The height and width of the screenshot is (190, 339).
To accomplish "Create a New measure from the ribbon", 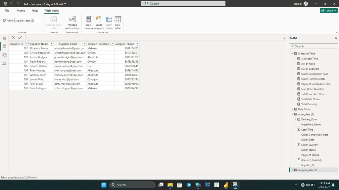I will (88, 22).
